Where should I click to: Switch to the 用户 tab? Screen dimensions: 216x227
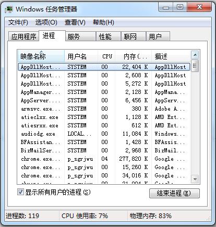click(x=158, y=37)
